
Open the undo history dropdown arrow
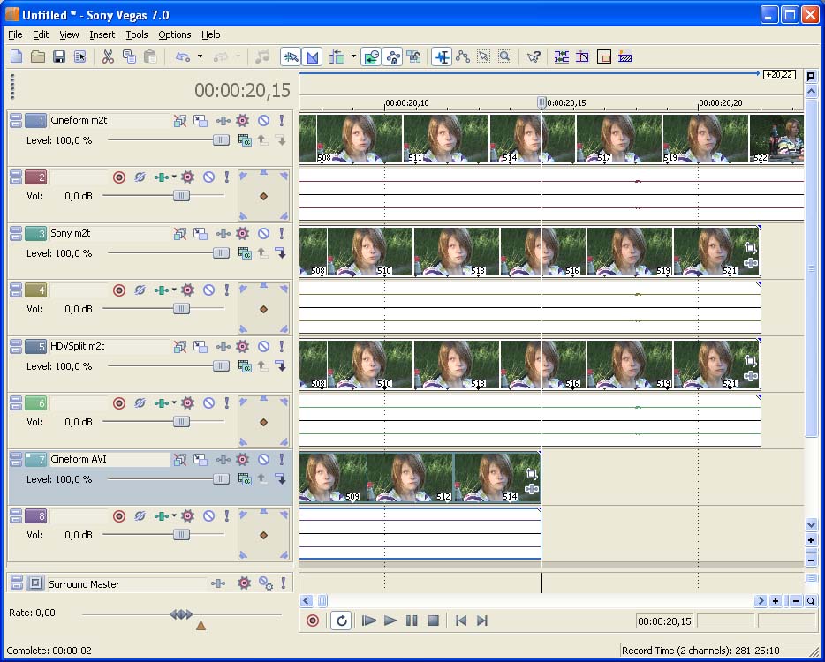(200, 56)
